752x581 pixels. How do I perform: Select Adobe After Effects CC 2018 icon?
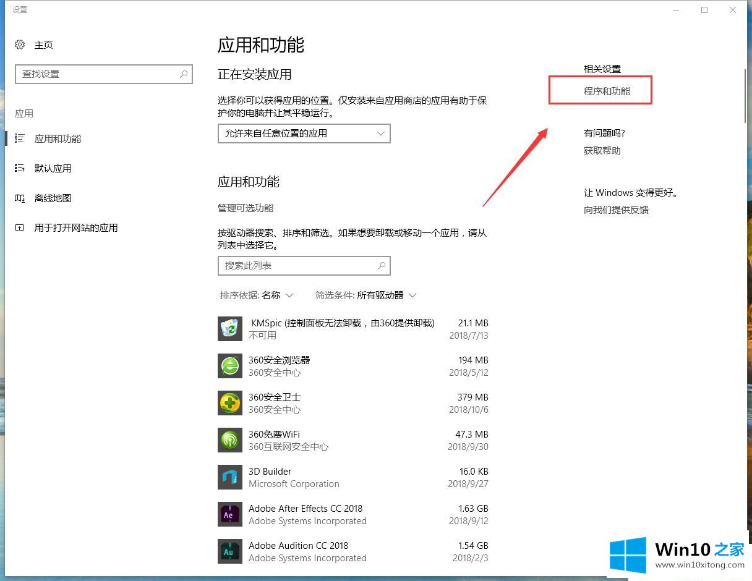click(230, 514)
